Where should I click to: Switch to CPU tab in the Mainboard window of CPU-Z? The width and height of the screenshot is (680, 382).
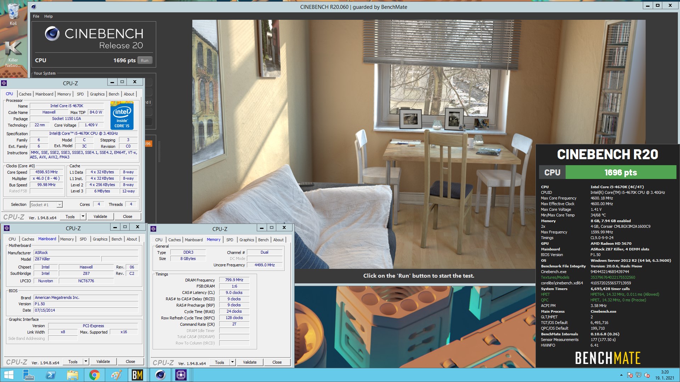coord(12,239)
